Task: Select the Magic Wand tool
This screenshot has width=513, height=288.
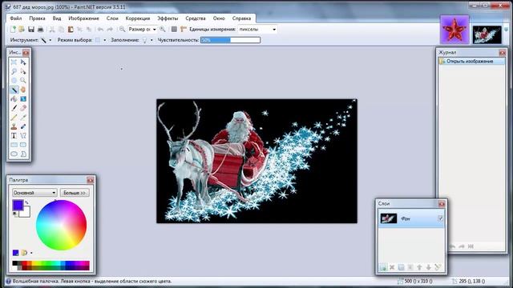Action: point(14,90)
